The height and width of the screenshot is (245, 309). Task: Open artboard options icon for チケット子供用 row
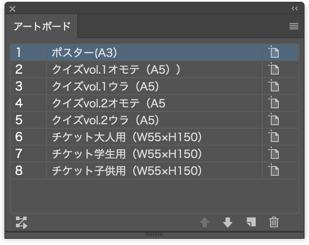(x=273, y=170)
